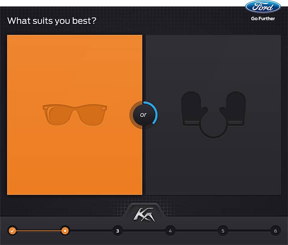This screenshot has height=245, width=288.
Task: Click the "What suits you best?" heading
Action: 52,21
